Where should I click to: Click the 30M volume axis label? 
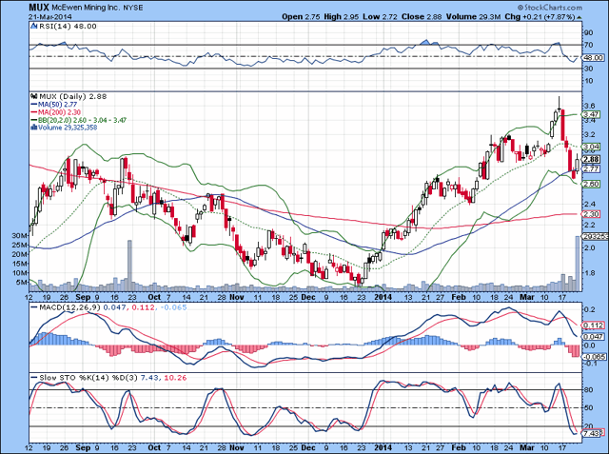(20, 236)
